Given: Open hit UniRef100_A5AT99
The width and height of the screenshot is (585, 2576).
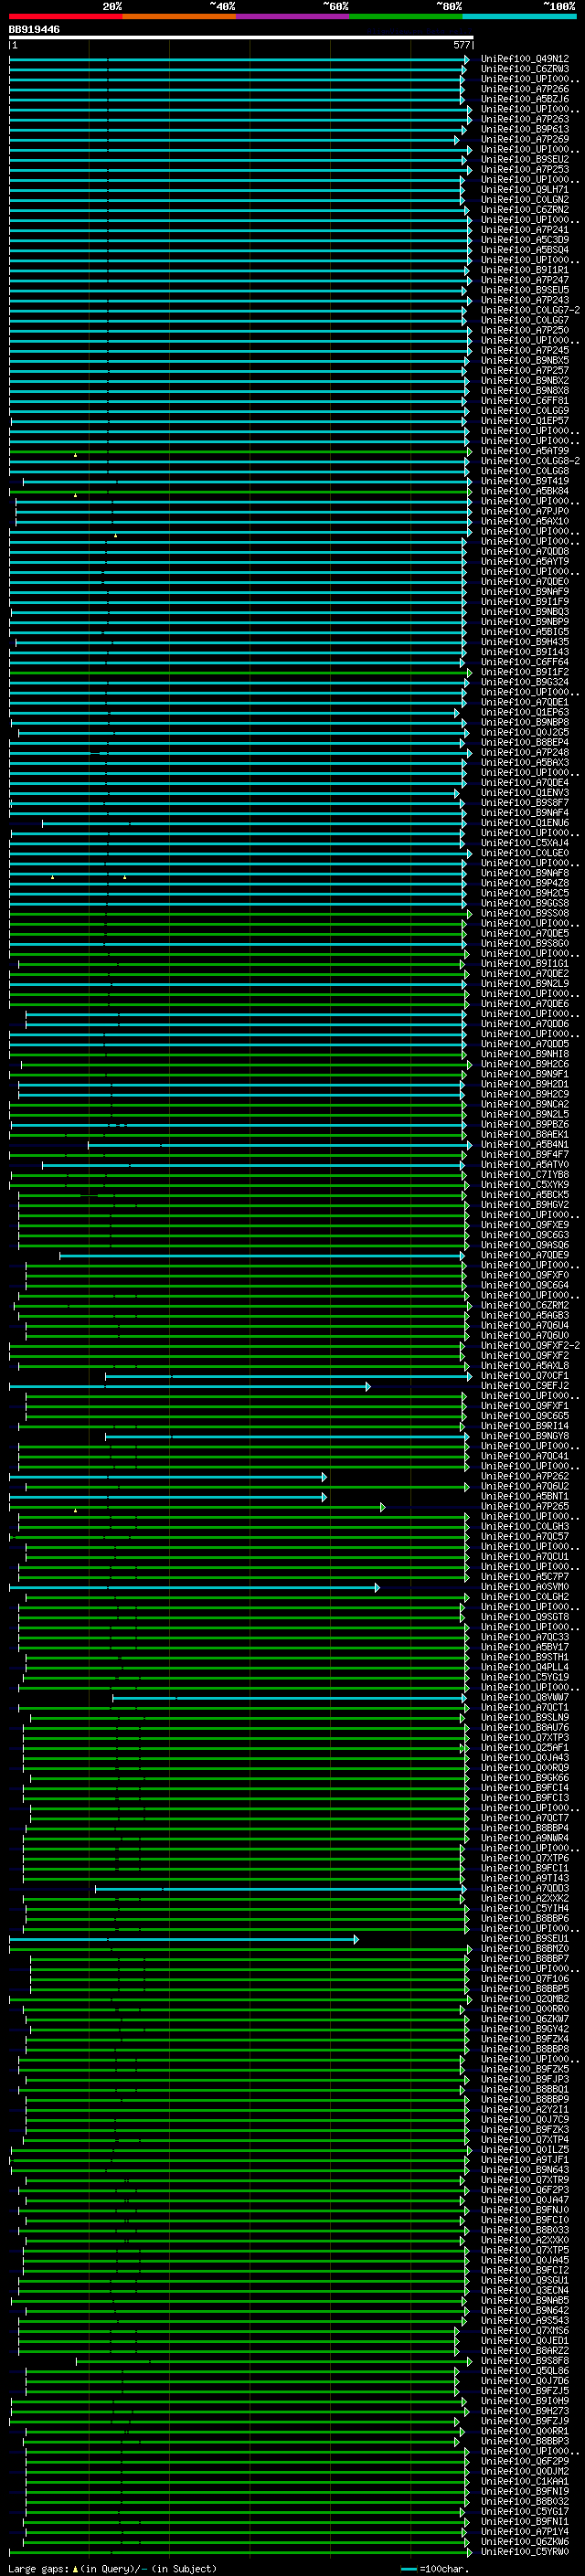Looking at the screenshot, I should pyautogui.click(x=524, y=451).
